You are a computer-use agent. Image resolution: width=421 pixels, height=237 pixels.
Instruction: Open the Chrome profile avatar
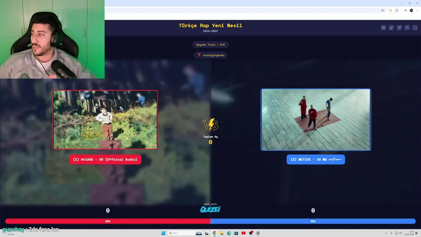coord(411,11)
